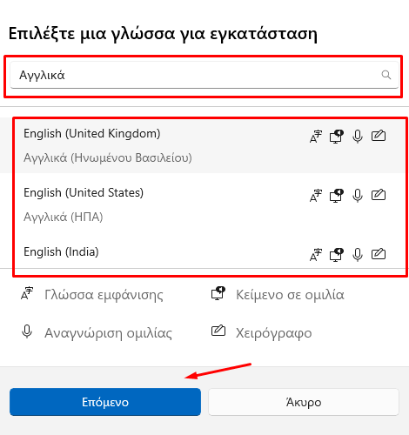Click the Επόμενο button
This screenshot has height=435, width=409.
[105, 402]
